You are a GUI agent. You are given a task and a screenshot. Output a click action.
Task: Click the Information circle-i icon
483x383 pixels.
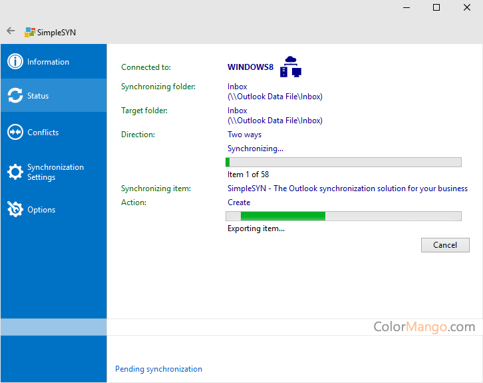click(15, 62)
